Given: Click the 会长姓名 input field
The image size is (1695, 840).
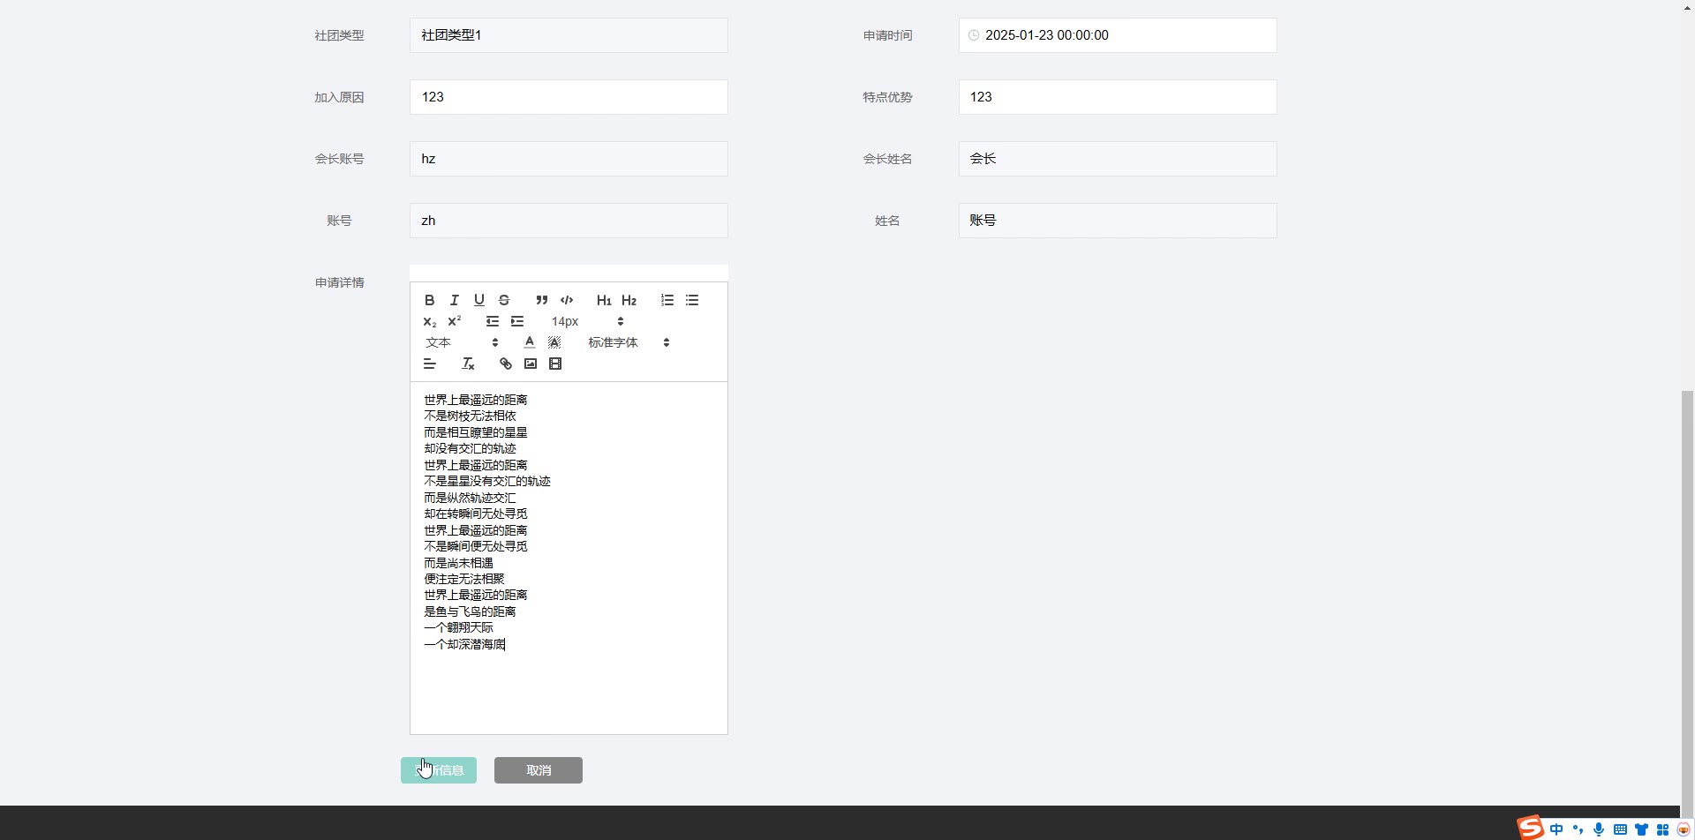Looking at the screenshot, I should pyautogui.click(x=1118, y=159).
